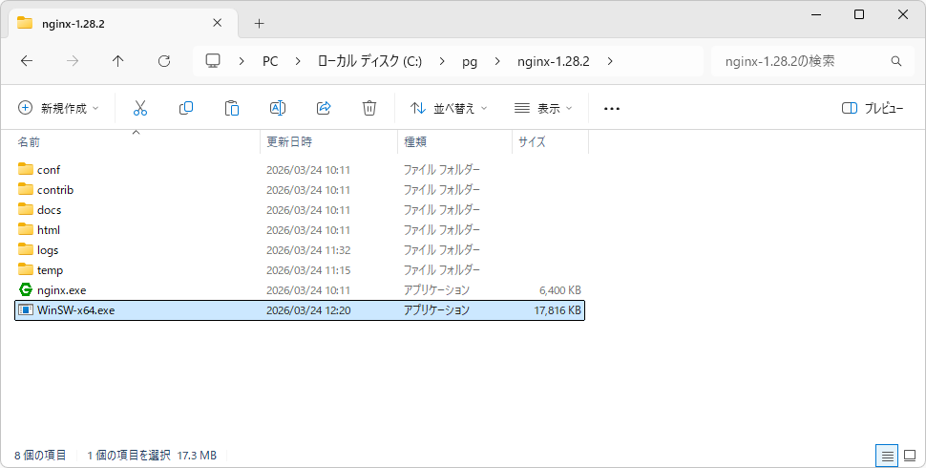Click the contrib folder icon
Viewport: 926px width, 468px height.
[x=26, y=189]
